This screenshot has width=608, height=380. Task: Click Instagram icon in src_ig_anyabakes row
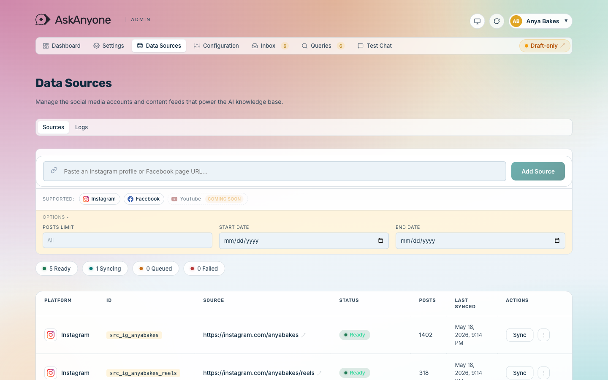click(51, 335)
